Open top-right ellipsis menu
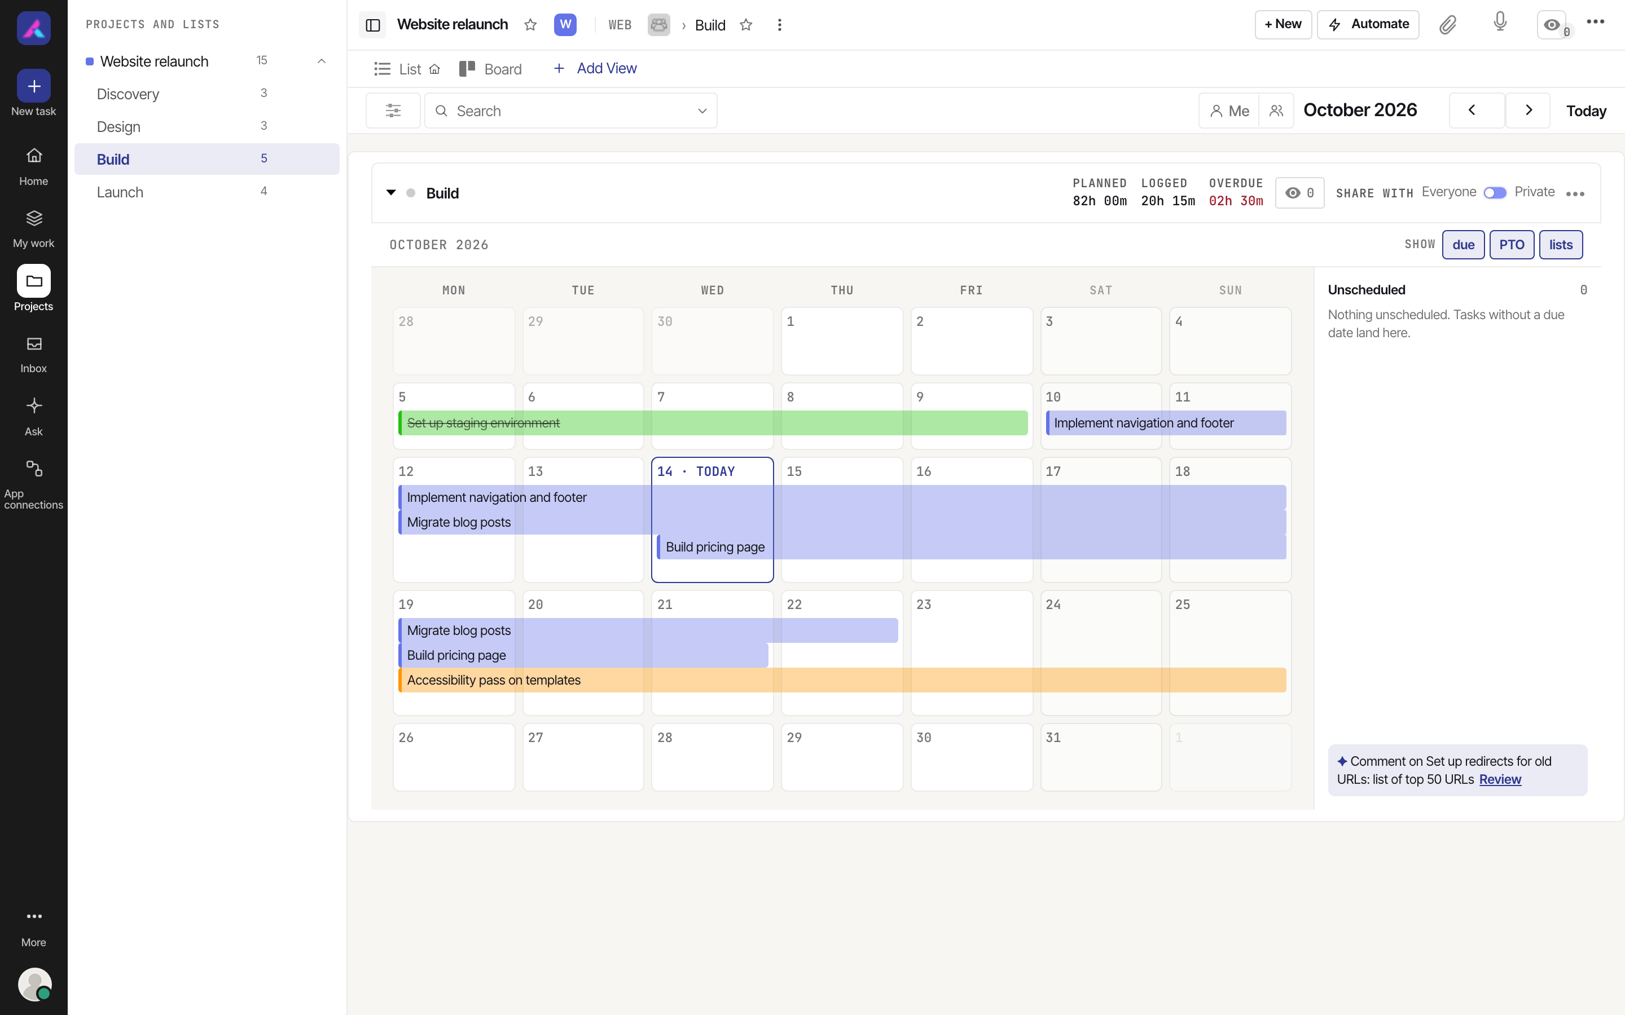 click(x=1596, y=21)
